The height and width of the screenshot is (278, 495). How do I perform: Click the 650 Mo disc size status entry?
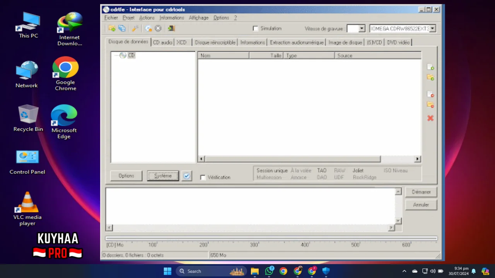(x=218, y=255)
